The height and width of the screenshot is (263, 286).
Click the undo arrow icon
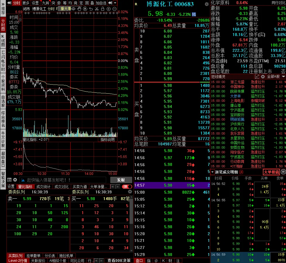tap(91, 9)
